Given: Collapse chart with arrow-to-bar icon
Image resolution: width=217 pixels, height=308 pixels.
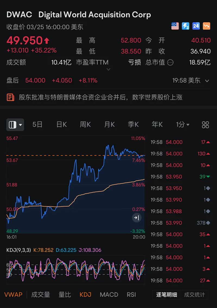Looking at the screenshot, I should (136, 218).
